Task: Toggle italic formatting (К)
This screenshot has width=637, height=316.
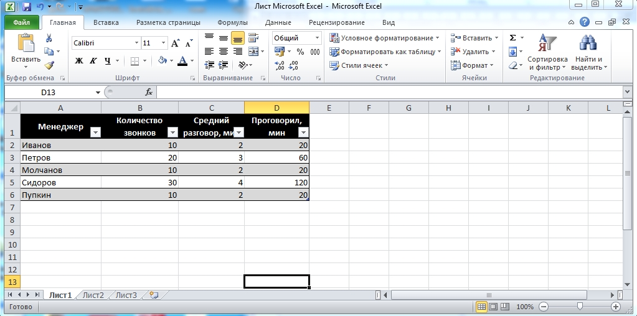Action: click(x=93, y=61)
